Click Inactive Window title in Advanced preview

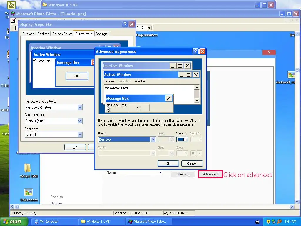point(118,66)
